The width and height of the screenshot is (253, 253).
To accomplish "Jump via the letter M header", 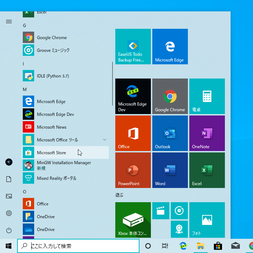I will (25, 90).
